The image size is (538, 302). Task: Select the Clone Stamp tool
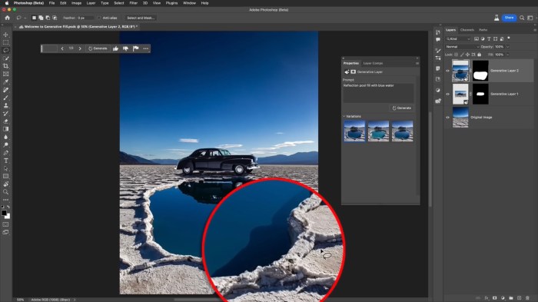coord(6,106)
